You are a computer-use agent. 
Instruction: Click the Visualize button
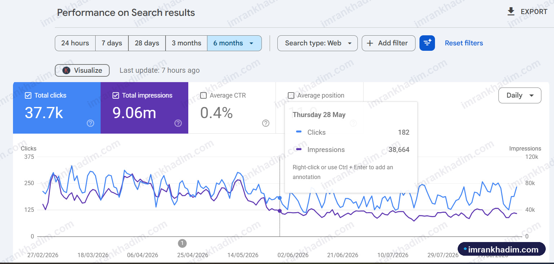coord(82,71)
